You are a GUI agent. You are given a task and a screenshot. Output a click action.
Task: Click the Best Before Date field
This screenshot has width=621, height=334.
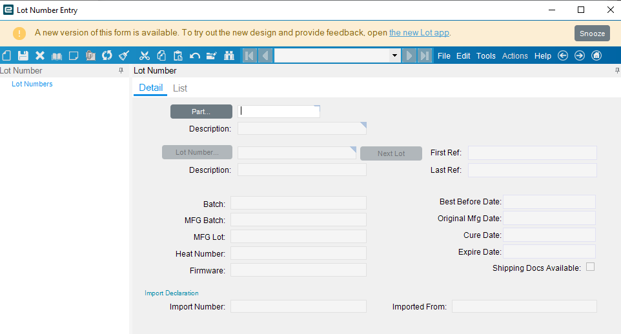(x=549, y=202)
